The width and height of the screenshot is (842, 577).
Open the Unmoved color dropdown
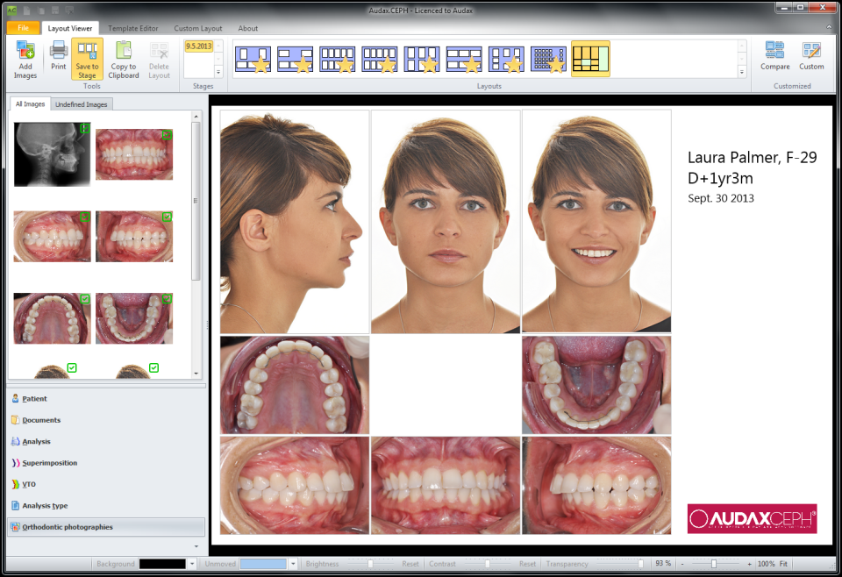click(292, 564)
